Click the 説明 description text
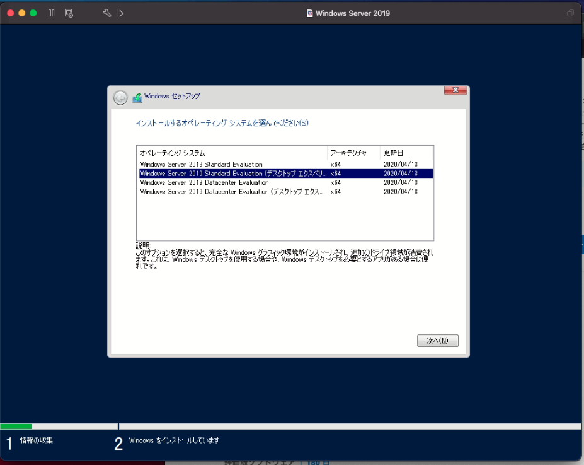The height and width of the screenshot is (465, 584). 285,256
